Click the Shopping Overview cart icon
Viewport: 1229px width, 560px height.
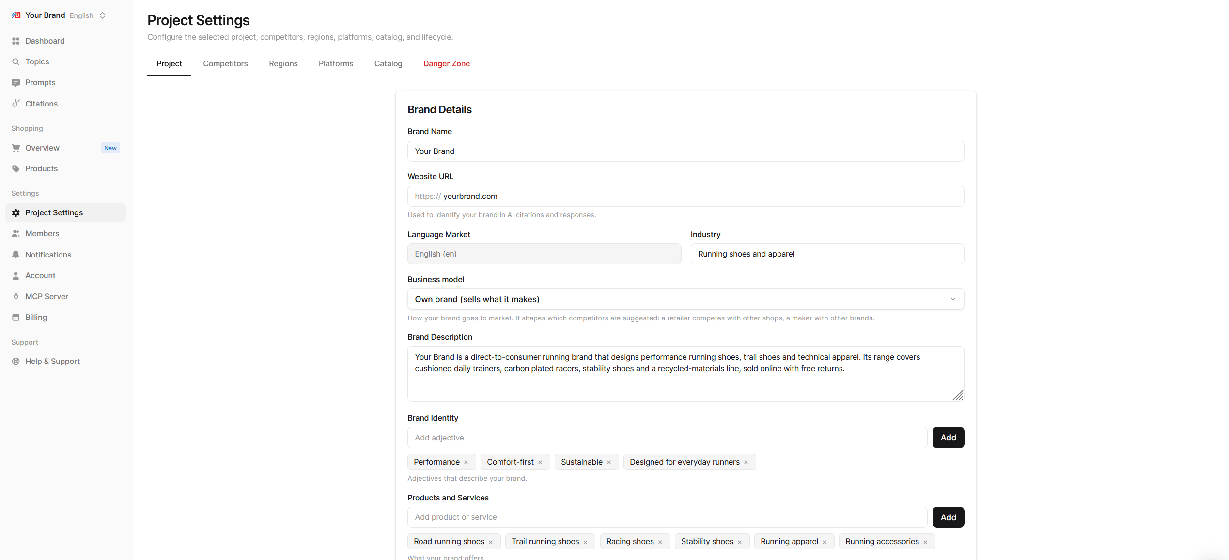point(16,148)
